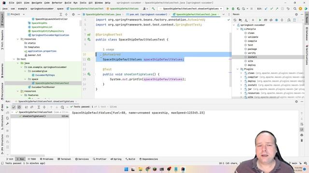
Task: Click the run gutter icon beside showConfigValues
Action: (x=89, y=74)
